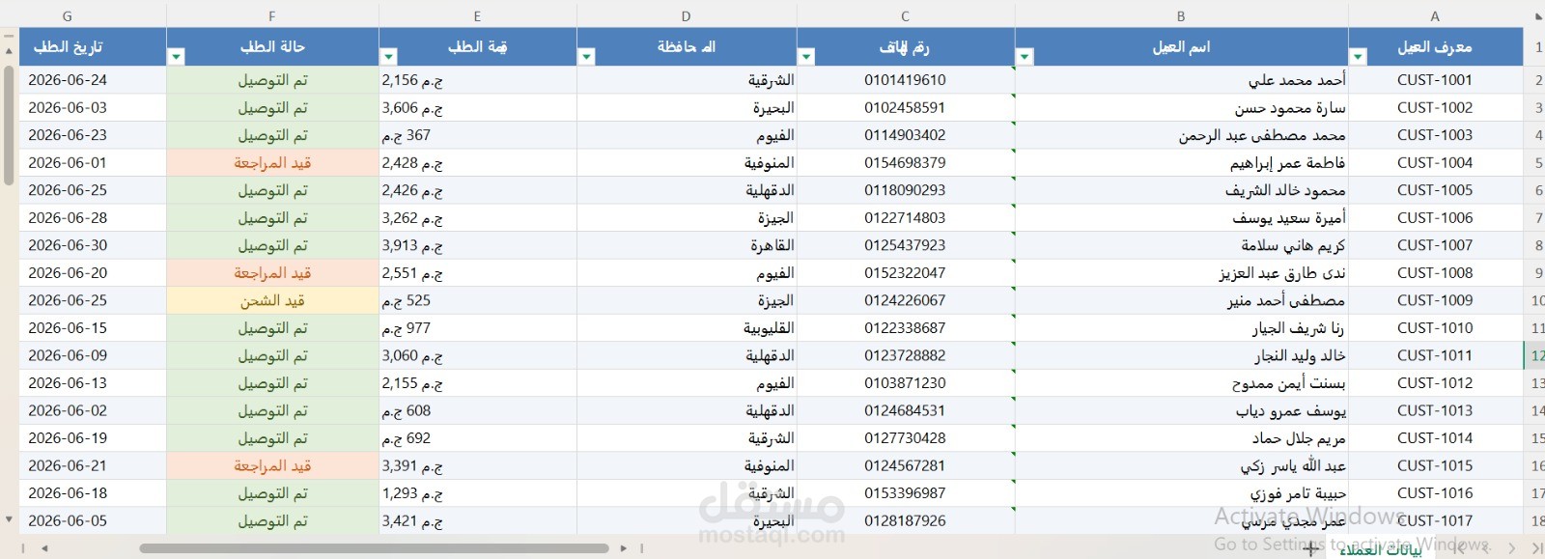Click cell CUST-1016
The width and height of the screenshot is (1545, 559).
(x=1435, y=493)
